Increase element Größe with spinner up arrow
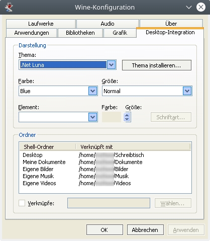The width and height of the screenshot is (210, 241). click(x=127, y=115)
